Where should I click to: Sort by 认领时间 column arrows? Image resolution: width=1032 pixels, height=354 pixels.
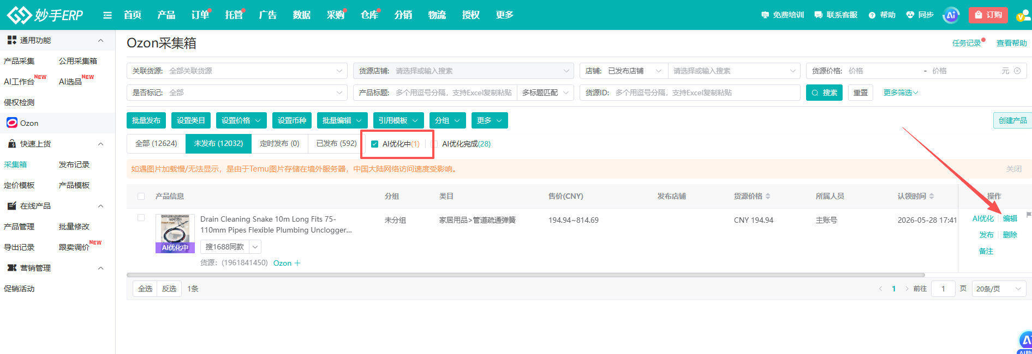tap(932, 196)
